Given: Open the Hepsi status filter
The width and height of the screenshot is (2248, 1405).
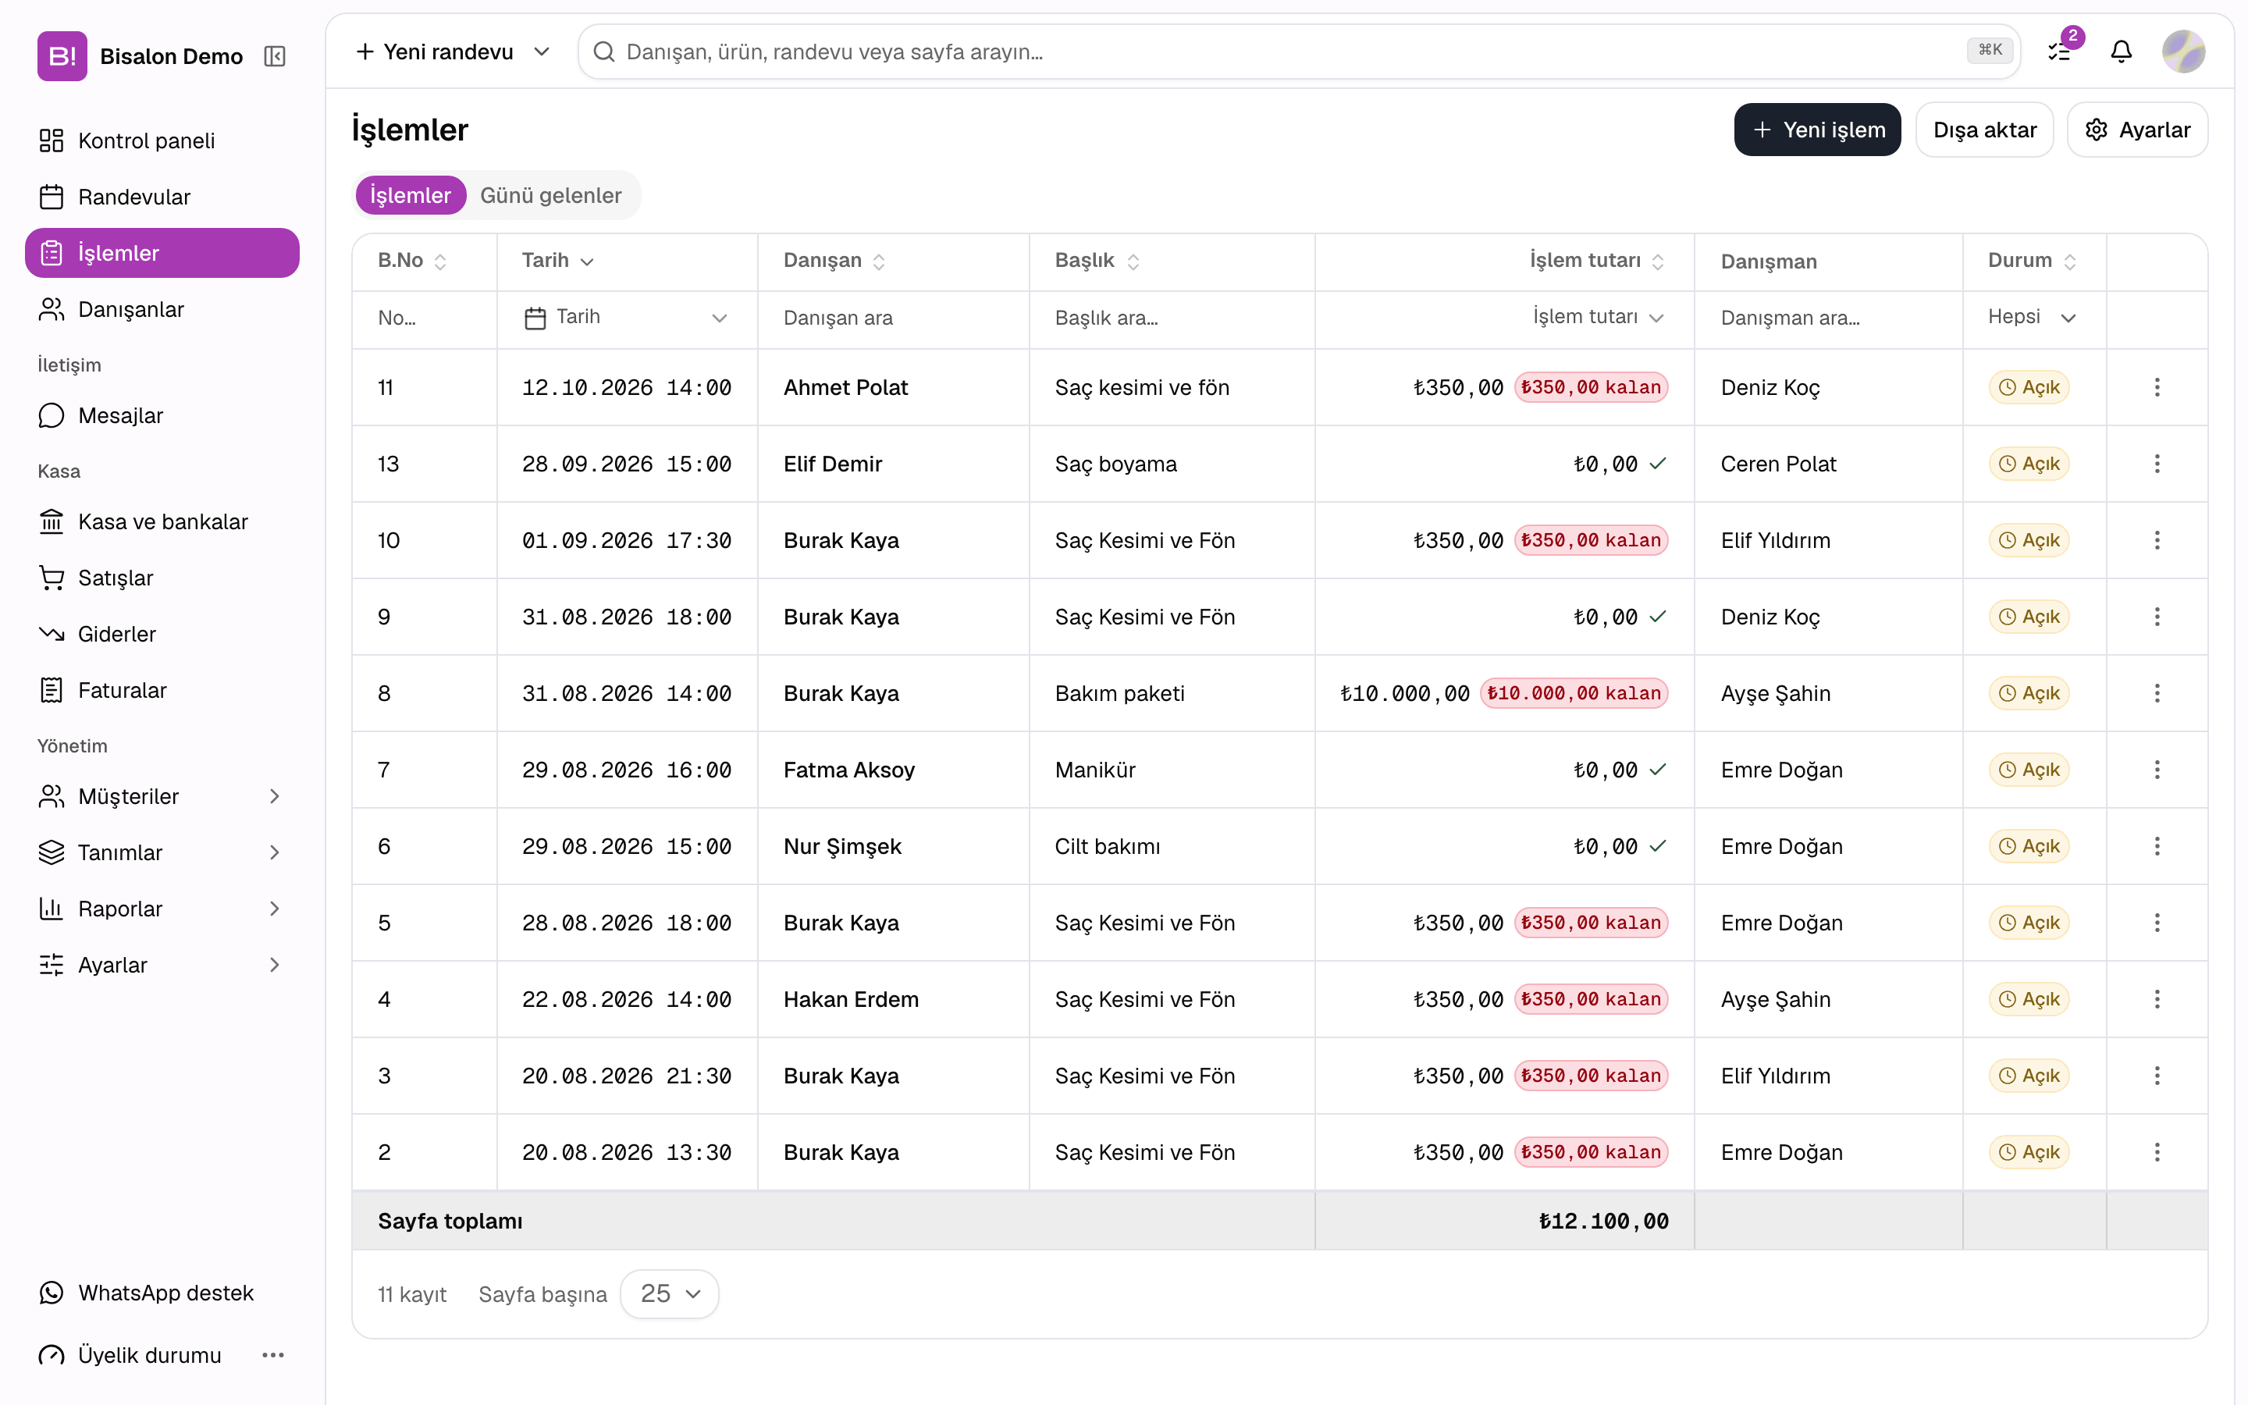Looking at the screenshot, I should [x=2032, y=318].
